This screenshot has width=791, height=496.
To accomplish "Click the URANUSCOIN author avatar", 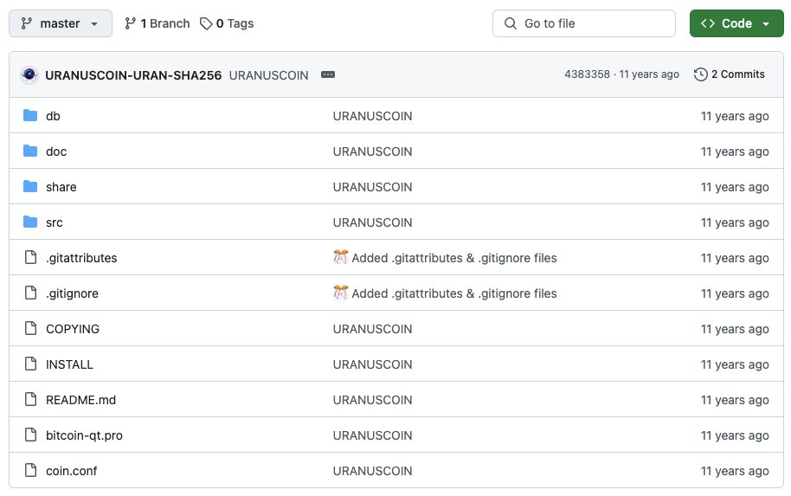I will 29,74.
